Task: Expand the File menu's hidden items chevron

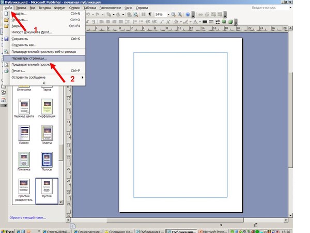Action: coord(44,83)
